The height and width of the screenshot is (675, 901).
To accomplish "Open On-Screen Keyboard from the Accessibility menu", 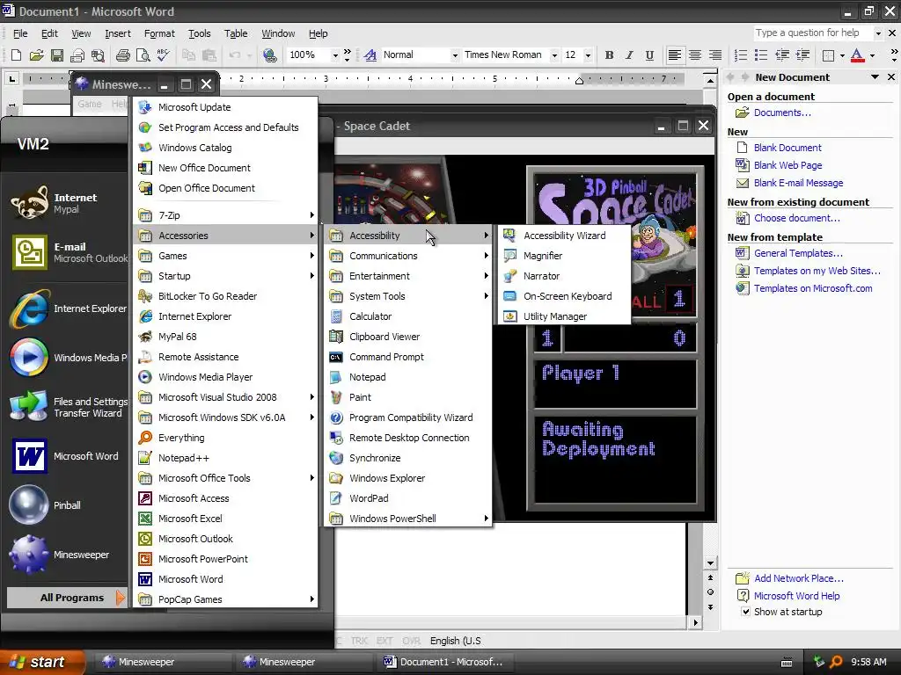I will (564, 296).
